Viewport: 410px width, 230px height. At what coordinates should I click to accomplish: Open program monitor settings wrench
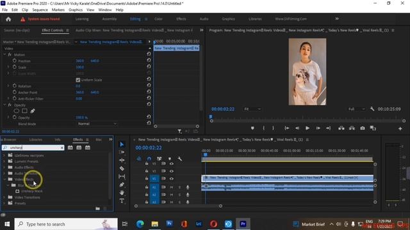(x=372, y=109)
